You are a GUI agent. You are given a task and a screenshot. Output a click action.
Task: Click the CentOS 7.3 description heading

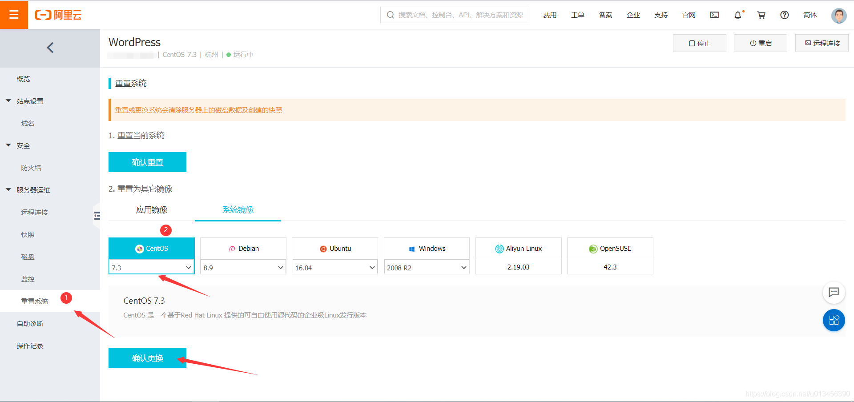point(144,301)
